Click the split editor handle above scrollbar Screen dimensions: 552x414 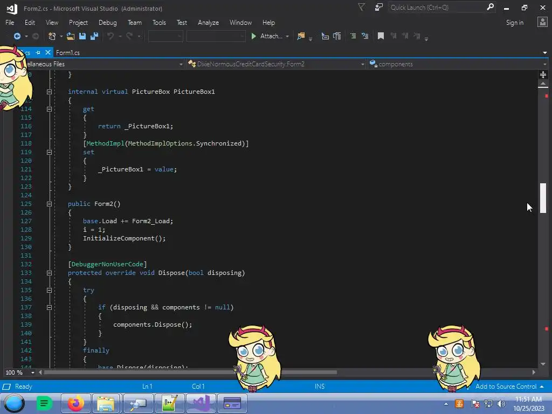click(543, 74)
